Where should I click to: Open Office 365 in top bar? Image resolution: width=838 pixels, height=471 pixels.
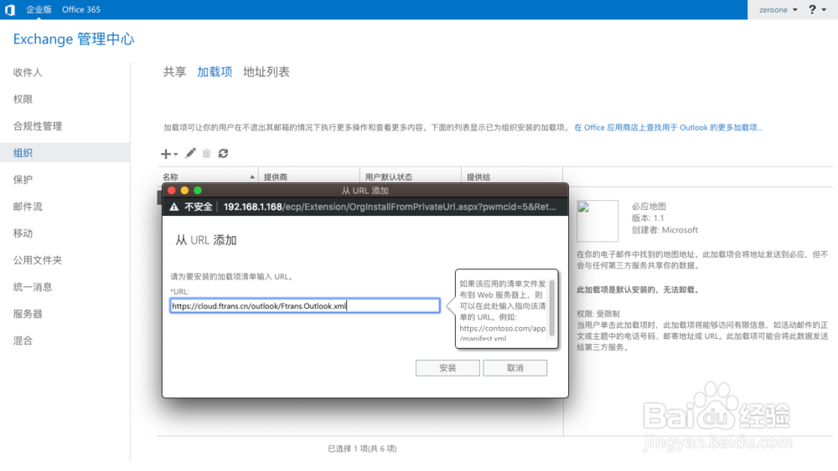click(80, 9)
